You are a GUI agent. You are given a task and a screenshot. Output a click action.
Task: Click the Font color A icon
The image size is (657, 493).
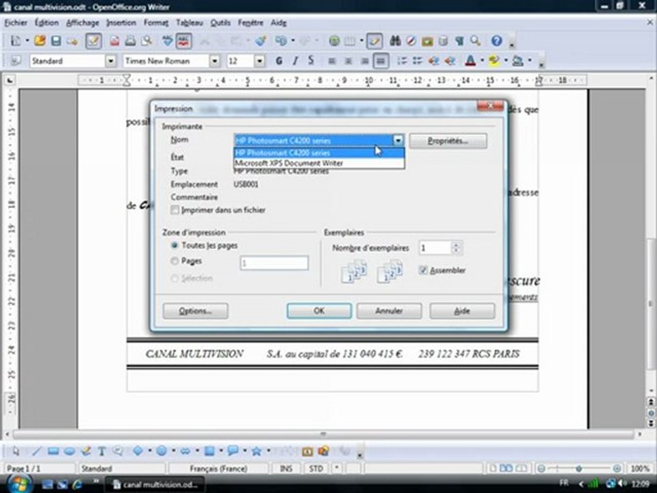point(471,61)
